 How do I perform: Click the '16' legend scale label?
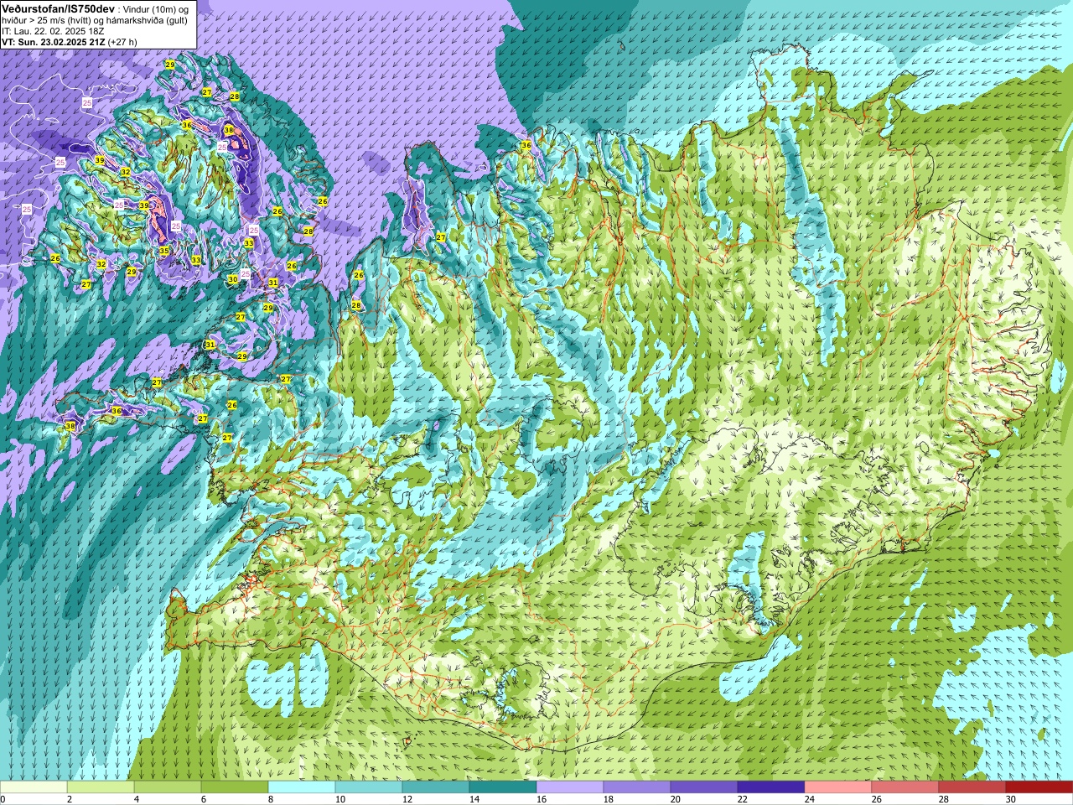pos(541,799)
